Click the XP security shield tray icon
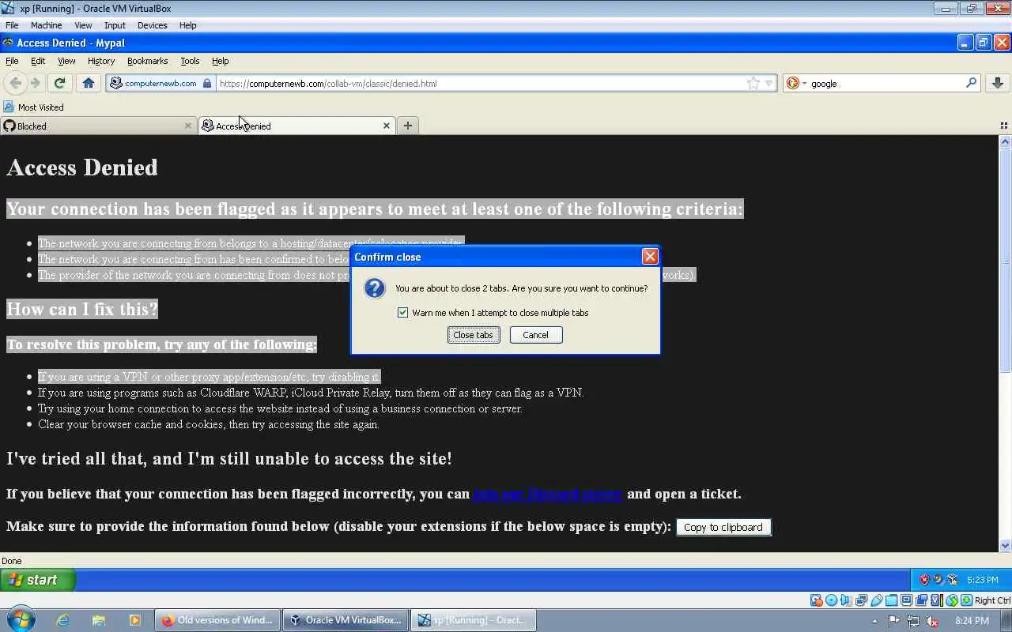The height and width of the screenshot is (632, 1012). 923,580
